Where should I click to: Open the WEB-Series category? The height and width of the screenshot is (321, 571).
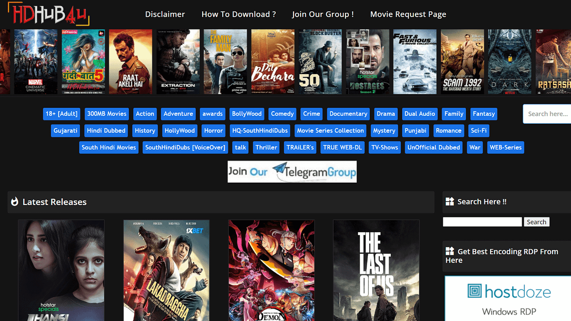point(506,147)
